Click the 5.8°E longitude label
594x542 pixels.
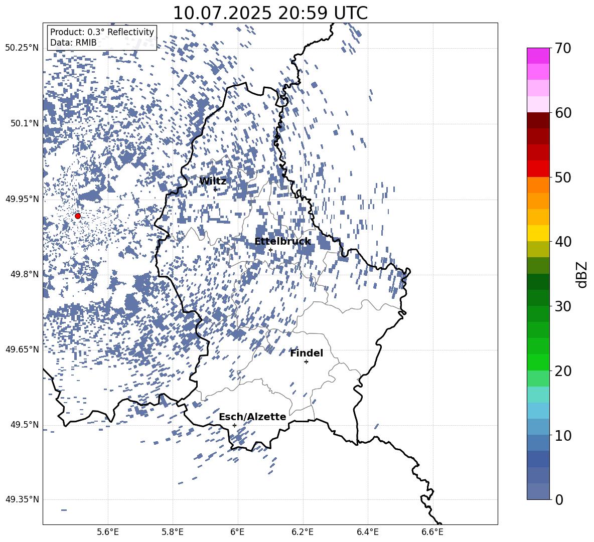point(173,532)
